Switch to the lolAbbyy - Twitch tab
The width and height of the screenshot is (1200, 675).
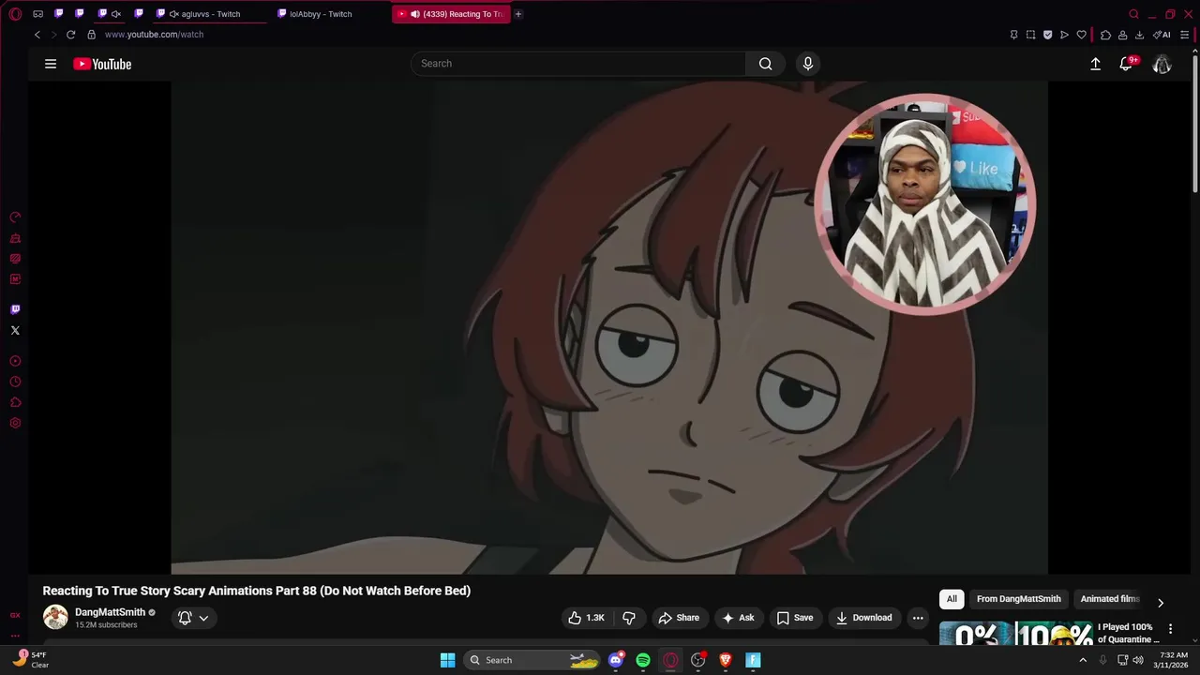click(321, 14)
